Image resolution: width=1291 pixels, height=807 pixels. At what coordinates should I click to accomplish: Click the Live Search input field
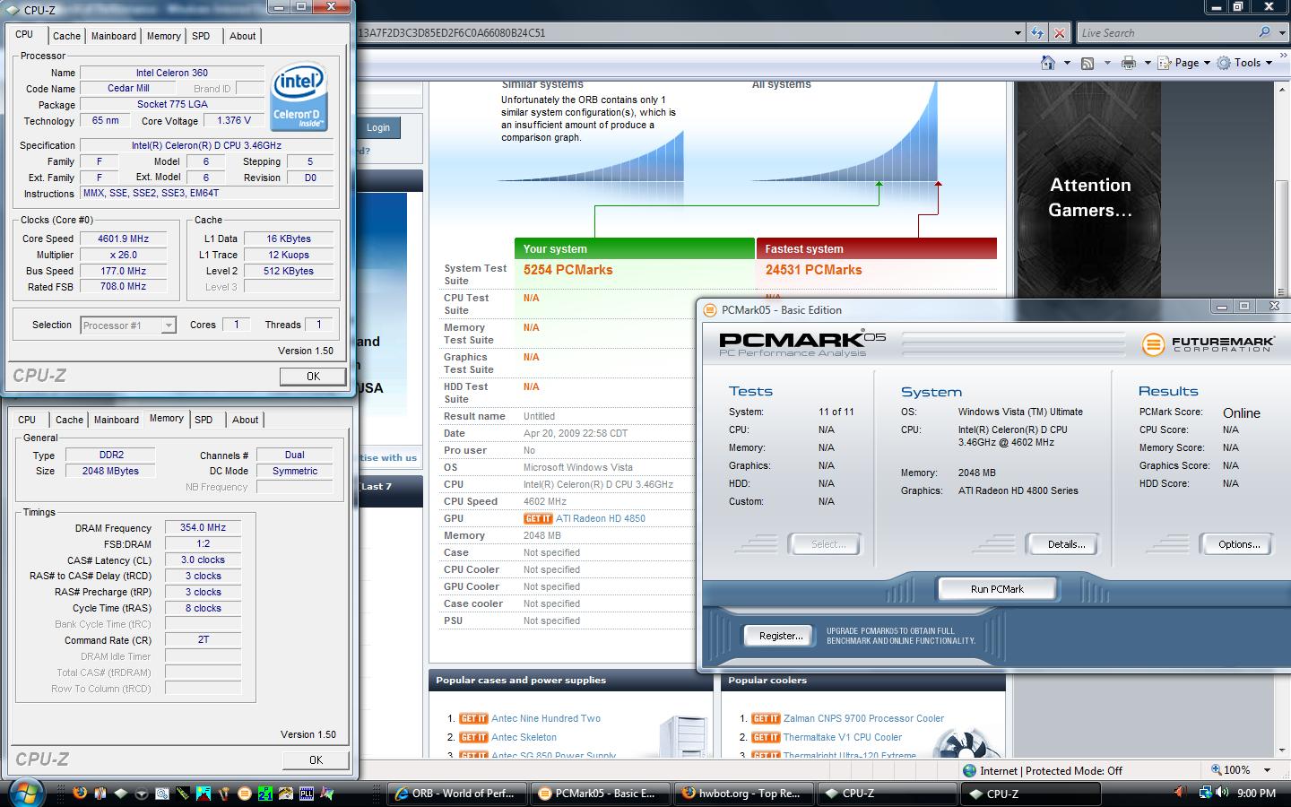point(1165,32)
